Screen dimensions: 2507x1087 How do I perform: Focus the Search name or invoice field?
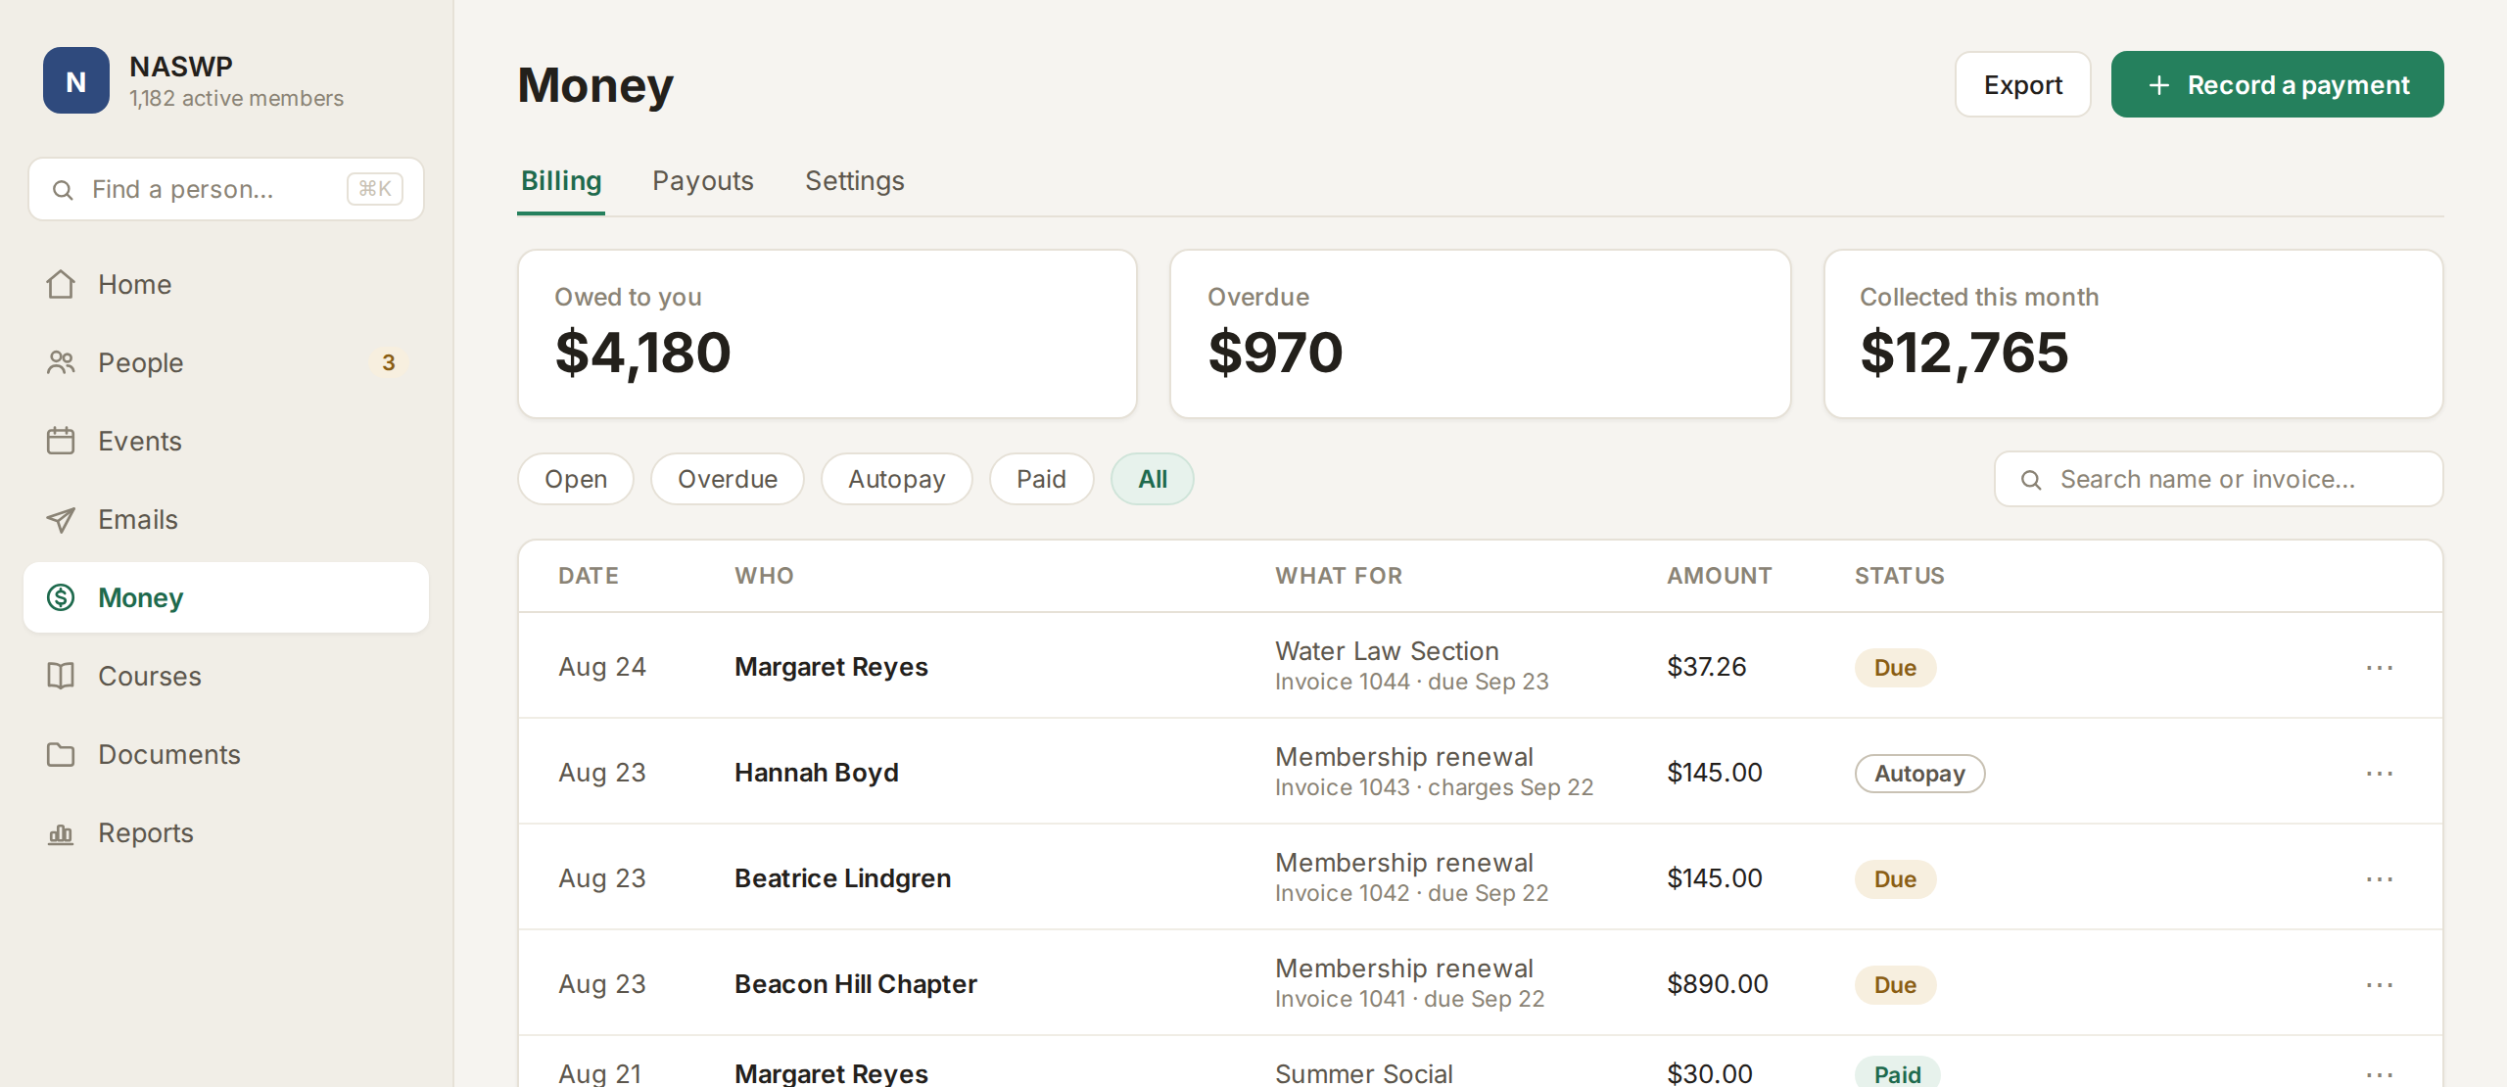[x=2219, y=479]
